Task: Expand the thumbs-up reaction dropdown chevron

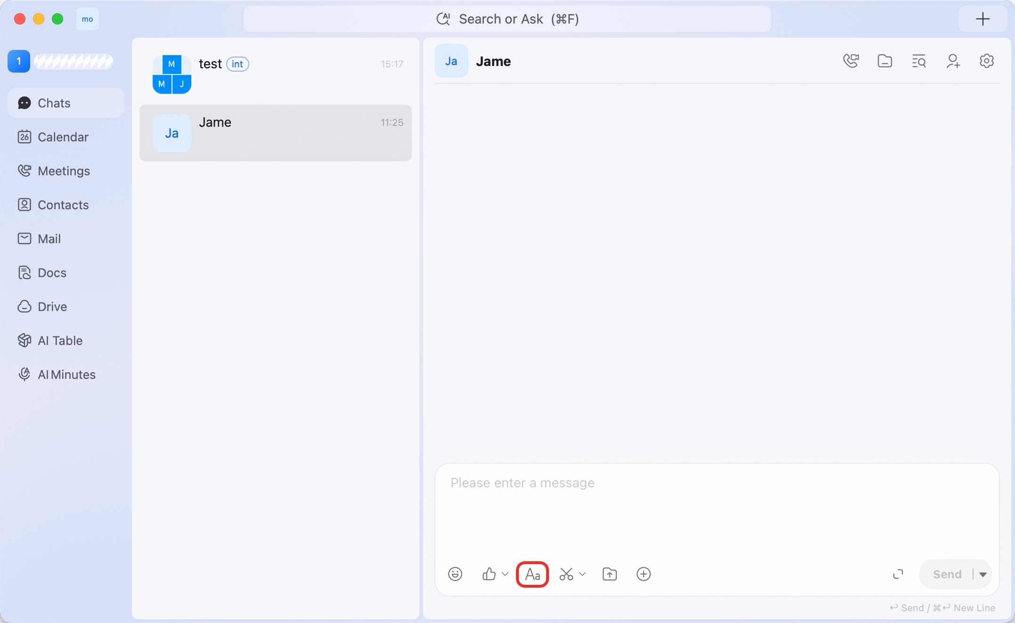Action: pyautogui.click(x=505, y=574)
